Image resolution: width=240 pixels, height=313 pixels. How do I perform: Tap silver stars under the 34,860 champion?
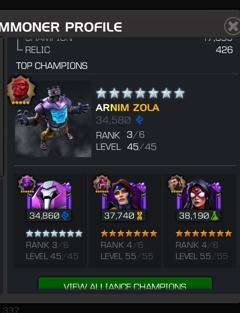(x=54, y=233)
